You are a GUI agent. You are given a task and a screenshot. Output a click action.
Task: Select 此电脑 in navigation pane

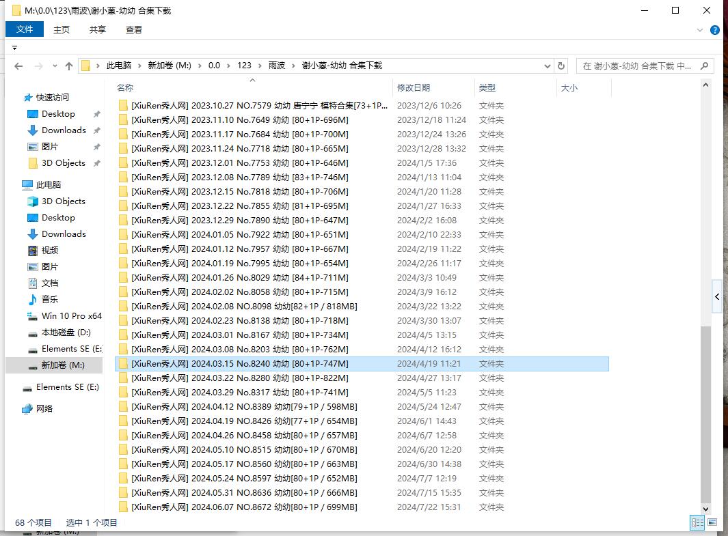49,185
